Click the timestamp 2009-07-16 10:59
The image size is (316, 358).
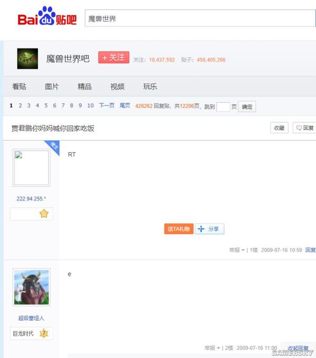(281, 250)
